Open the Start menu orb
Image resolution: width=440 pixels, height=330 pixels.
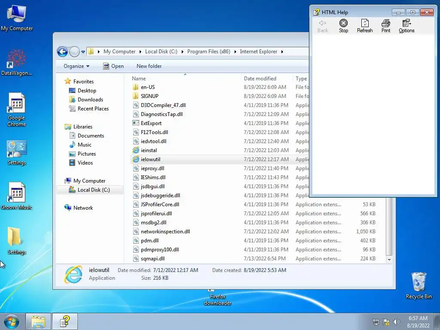pos(11,321)
